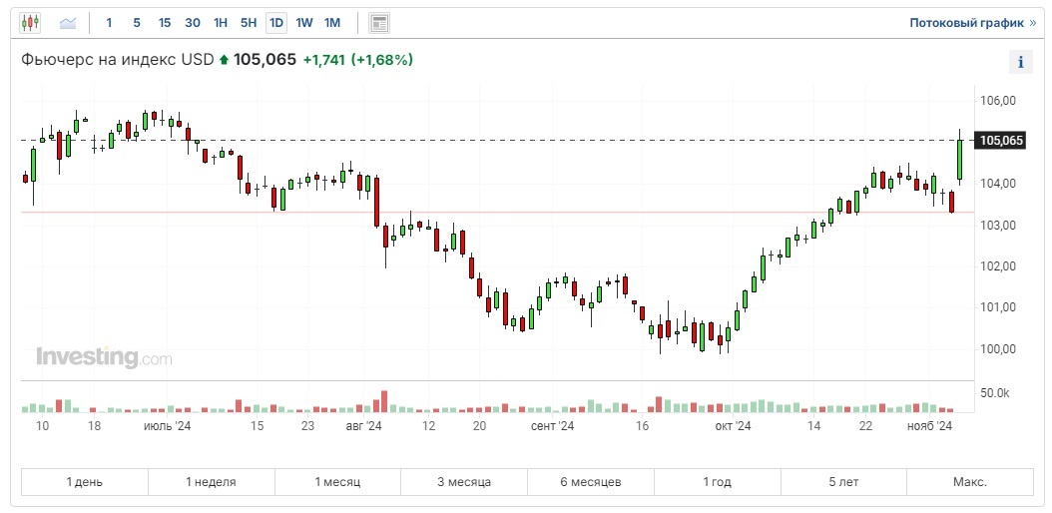Select the 30 minute interval
Viewport: 1052px width, 513px height.
193,23
